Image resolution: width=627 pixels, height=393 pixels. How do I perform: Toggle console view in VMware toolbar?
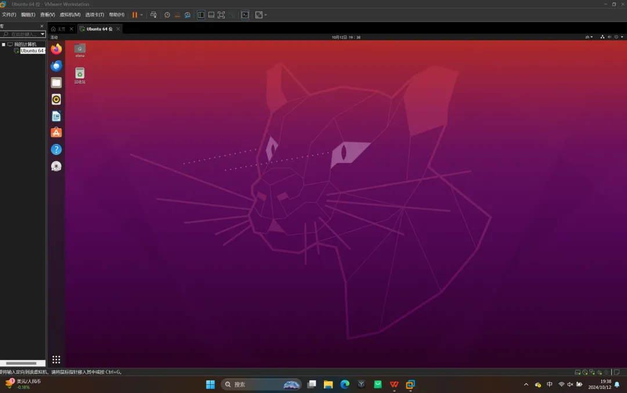click(245, 15)
